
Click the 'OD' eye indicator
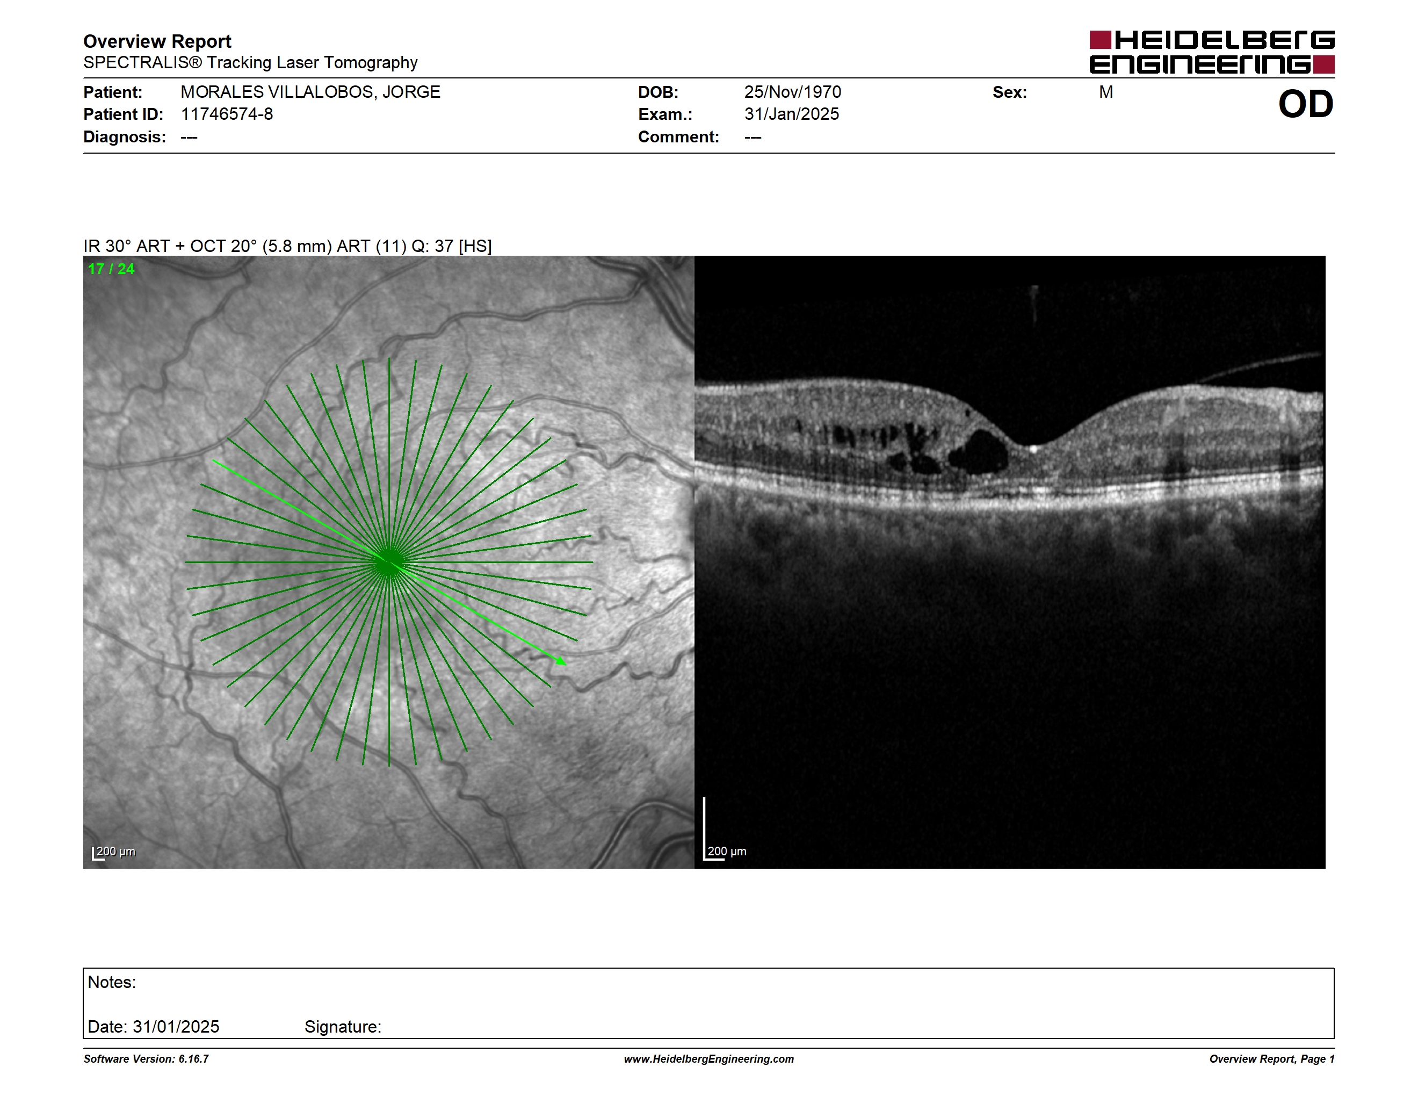click(x=1306, y=104)
